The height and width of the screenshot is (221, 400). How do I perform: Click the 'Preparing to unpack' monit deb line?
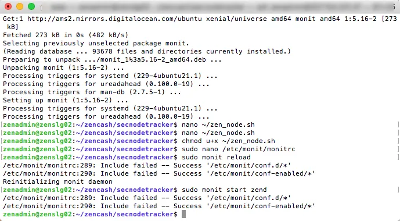pos(112,59)
